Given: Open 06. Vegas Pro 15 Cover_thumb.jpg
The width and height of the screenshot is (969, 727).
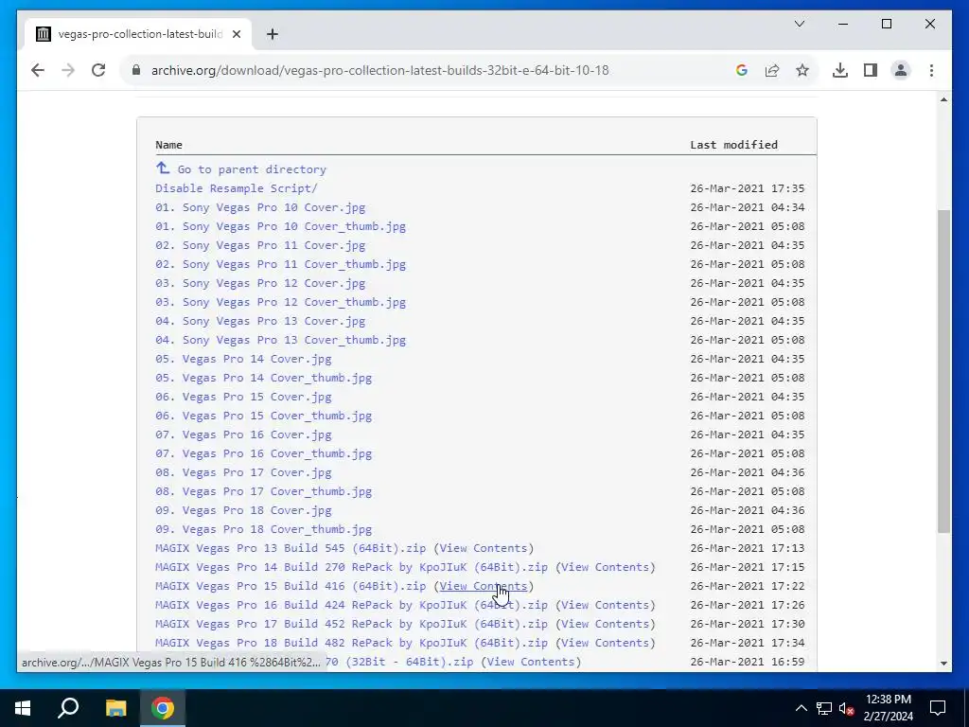Looking at the screenshot, I should [x=264, y=416].
